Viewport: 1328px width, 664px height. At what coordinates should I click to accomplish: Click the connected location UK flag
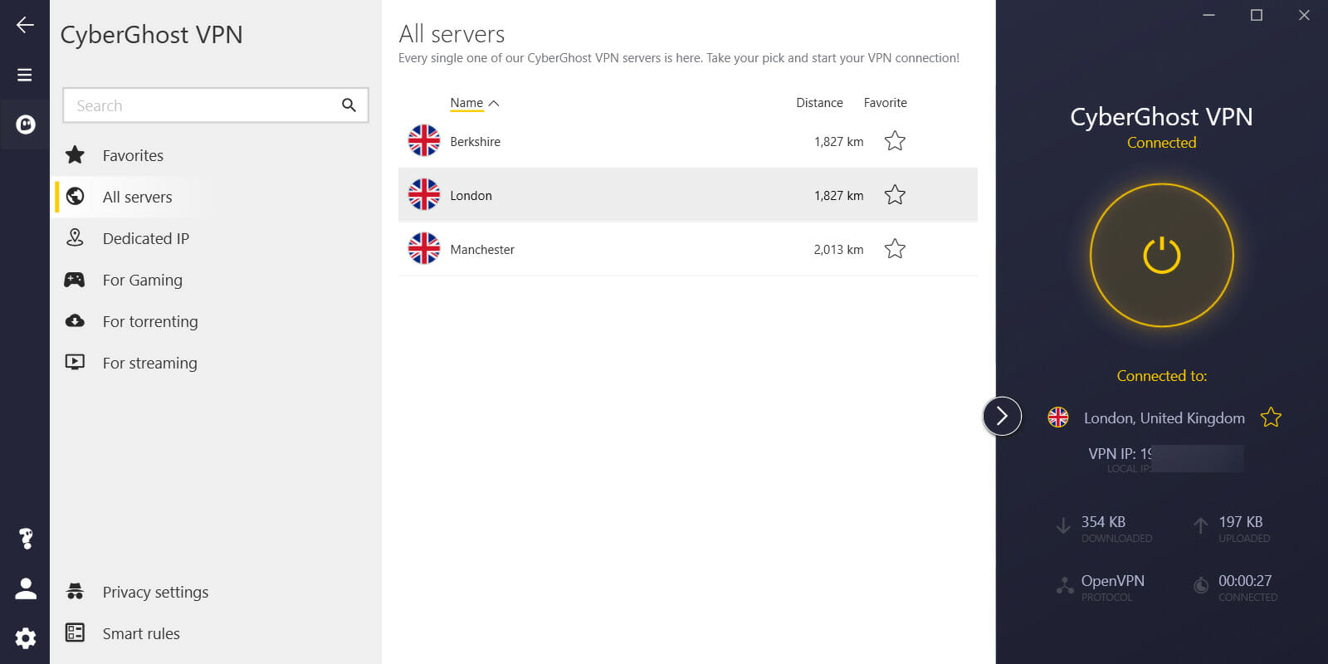pos(1058,417)
